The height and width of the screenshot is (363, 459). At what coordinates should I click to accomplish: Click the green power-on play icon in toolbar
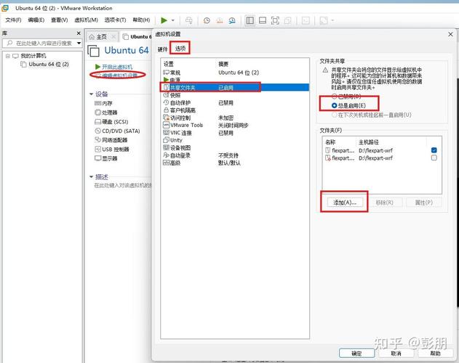(x=164, y=20)
